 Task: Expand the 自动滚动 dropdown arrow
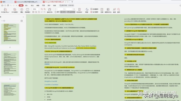point(82,12)
